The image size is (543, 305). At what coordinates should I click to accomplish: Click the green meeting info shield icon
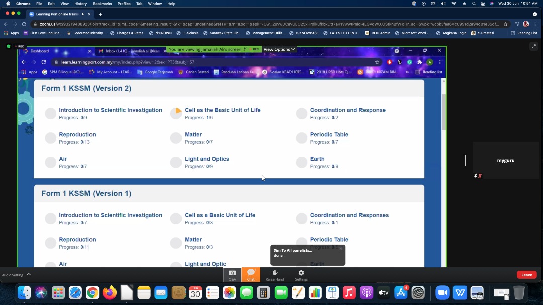[9, 46]
